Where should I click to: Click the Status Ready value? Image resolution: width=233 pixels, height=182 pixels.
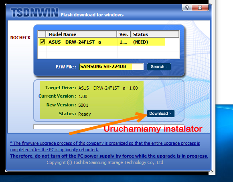click(x=84, y=114)
